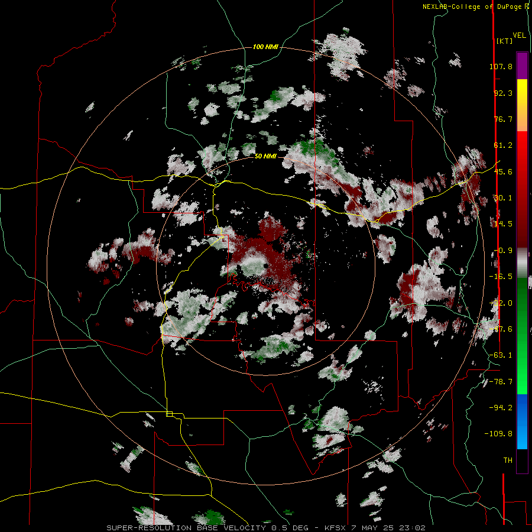The image size is (532, 532).
Task: Click the [KT] units label
Action: (505, 41)
